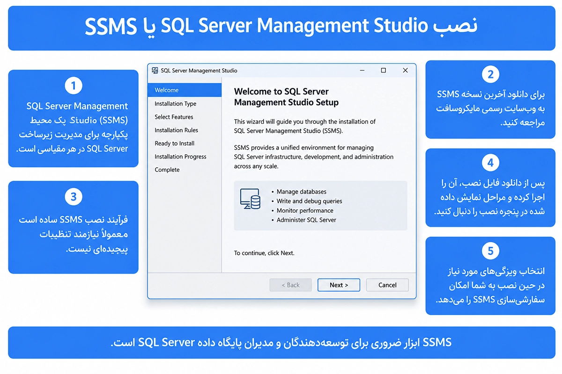562x374 pixels.
Task: Click the Next > button
Action: (x=339, y=285)
